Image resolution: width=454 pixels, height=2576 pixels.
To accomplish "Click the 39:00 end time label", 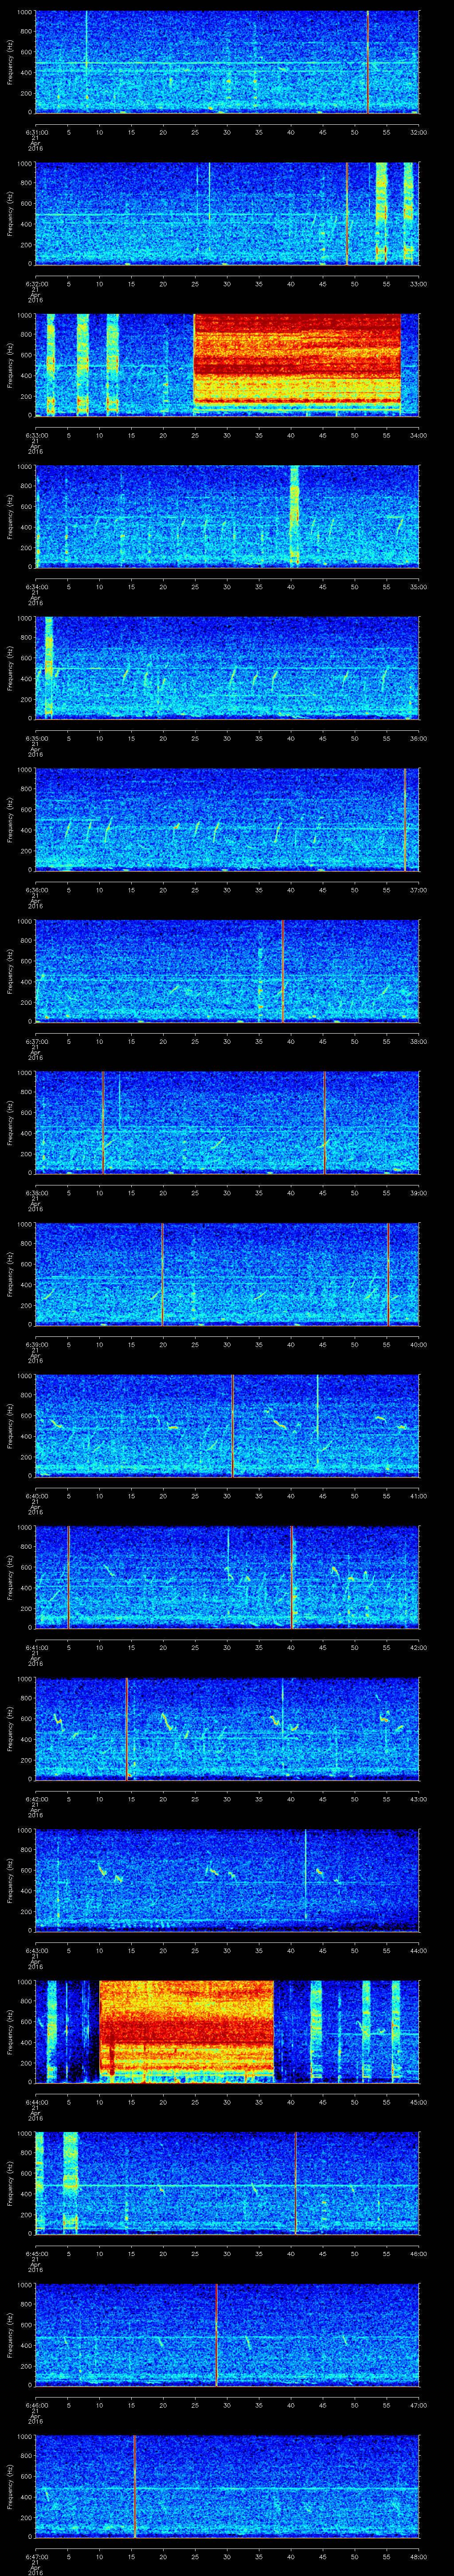I will (418, 1193).
